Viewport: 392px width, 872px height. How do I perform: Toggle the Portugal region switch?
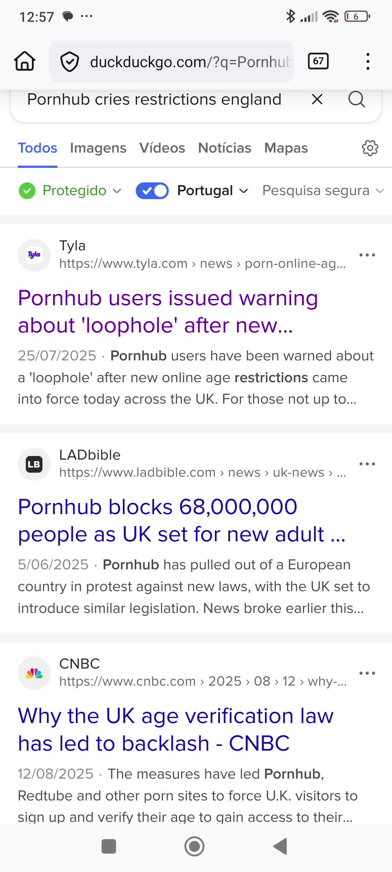152,191
